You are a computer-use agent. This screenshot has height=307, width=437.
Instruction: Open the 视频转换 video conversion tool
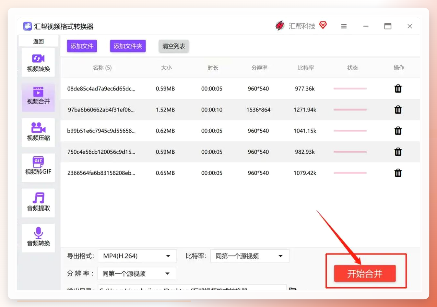38,63
